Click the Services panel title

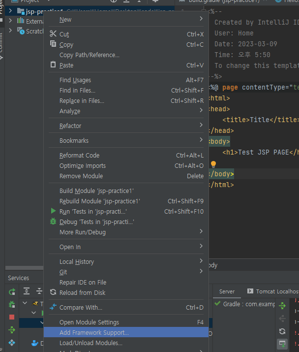click(18, 278)
